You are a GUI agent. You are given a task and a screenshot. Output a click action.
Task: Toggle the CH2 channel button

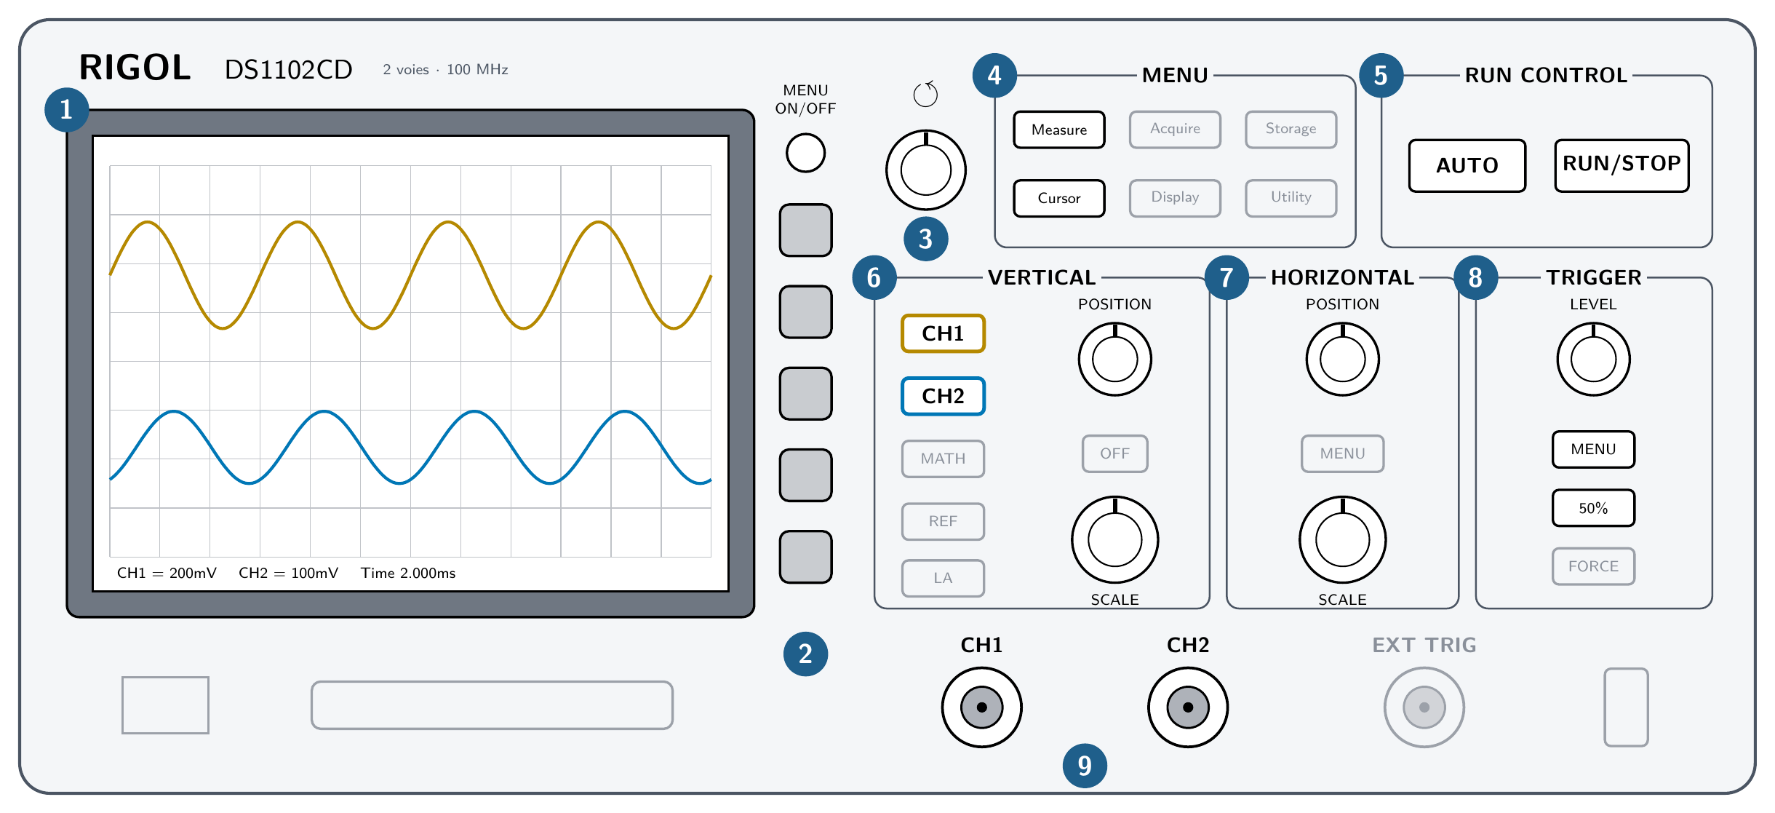point(943,396)
